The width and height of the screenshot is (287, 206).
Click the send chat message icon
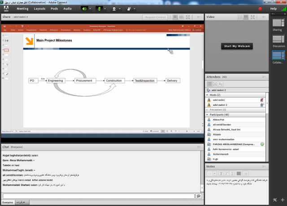click(198, 196)
